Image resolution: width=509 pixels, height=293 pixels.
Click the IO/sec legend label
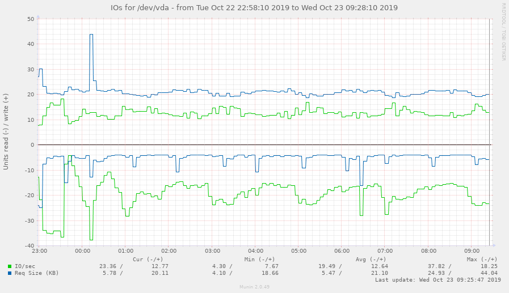click(x=25, y=266)
